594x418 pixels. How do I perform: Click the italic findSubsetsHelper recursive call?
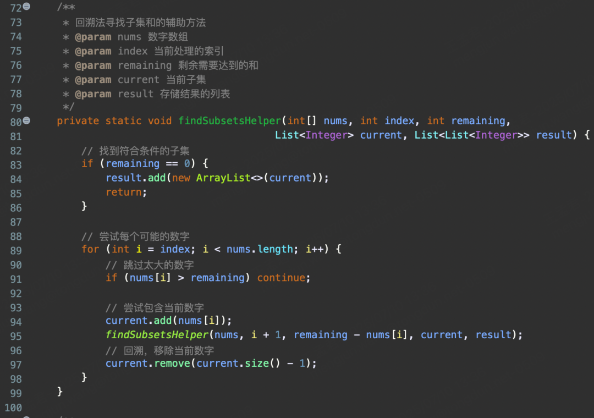click(157, 334)
